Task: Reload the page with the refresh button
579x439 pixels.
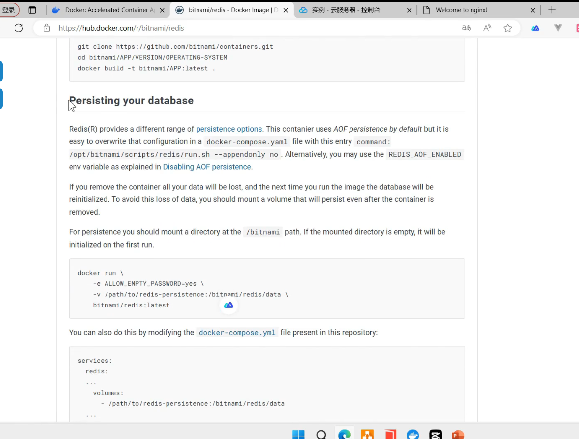Action: (x=19, y=28)
